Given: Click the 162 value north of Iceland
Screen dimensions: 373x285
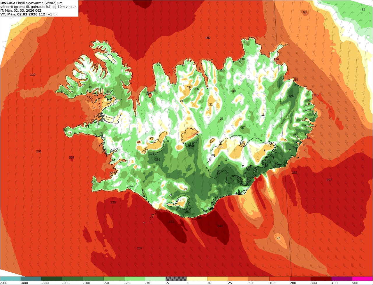Looking at the screenshot, I should coord(208,38).
